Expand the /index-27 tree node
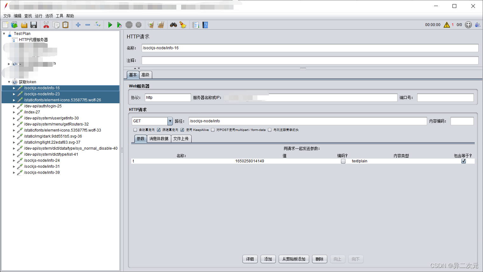The image size is (483, 272). (14, 112)
